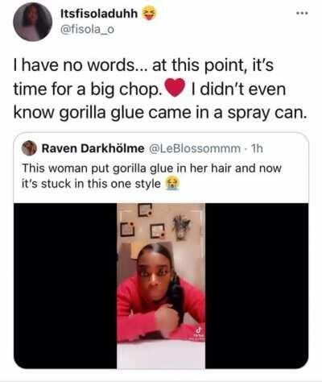Click the squinting tongue emoji beside the name

[x=147, y=14]
